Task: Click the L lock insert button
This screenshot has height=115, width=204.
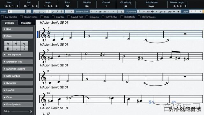Action: click(28, 11)
